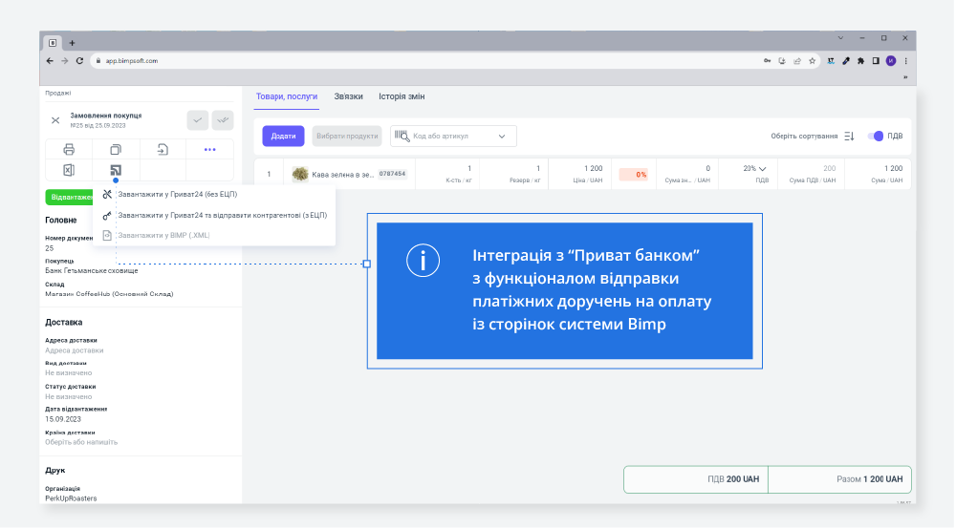The height and width of the screenshot is (529, 956).
Task: Close the order with the X icon
Action: [55, 120]
